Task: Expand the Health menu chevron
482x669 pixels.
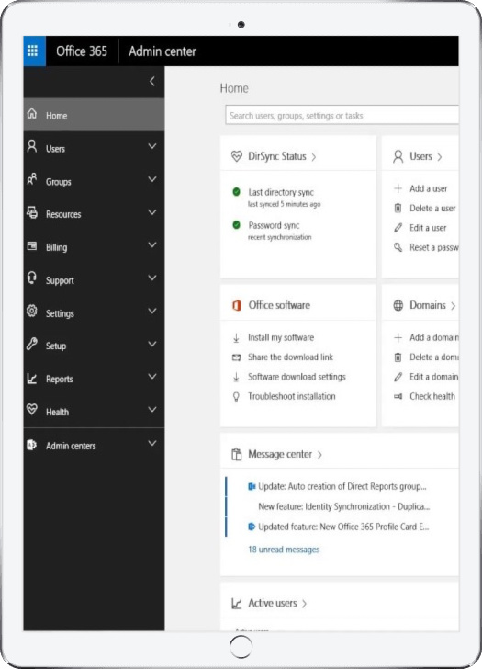Action: (x=152, y=410)
